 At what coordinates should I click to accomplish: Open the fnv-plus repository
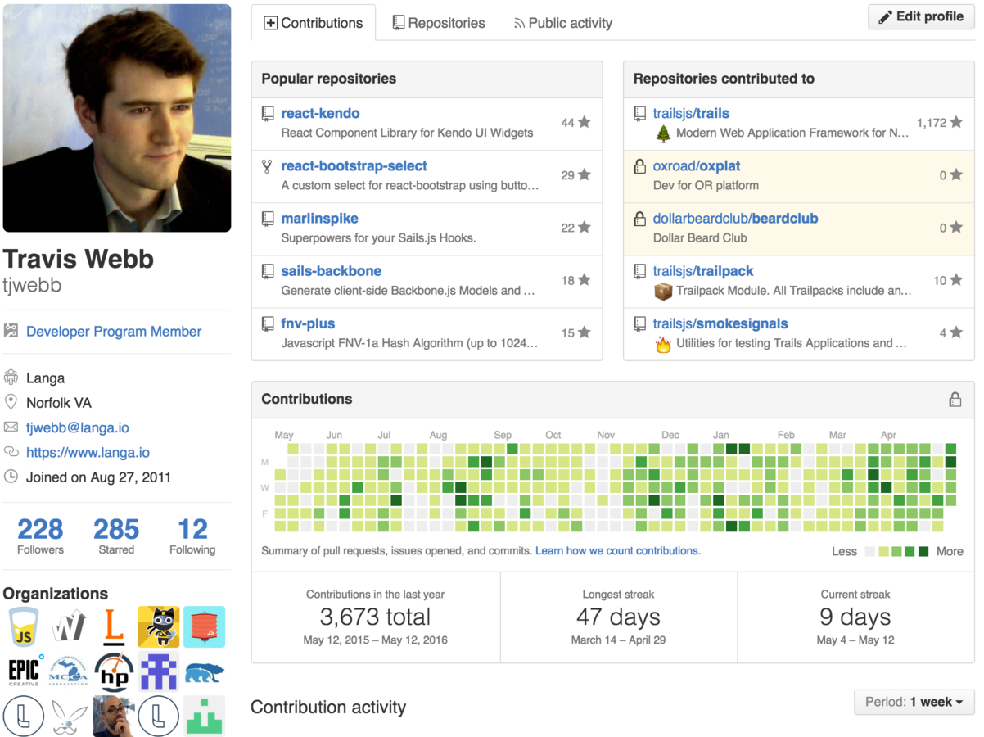308,323
